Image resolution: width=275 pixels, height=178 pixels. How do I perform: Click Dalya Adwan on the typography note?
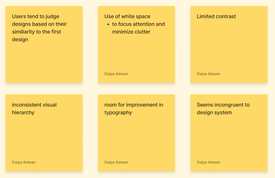(x=116, y=162)
